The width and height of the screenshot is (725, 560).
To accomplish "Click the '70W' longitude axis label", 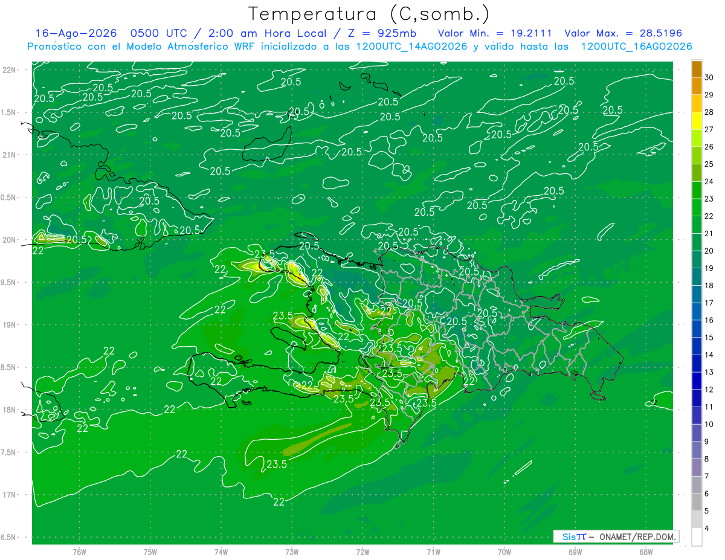I will click(x=504, y=552).
